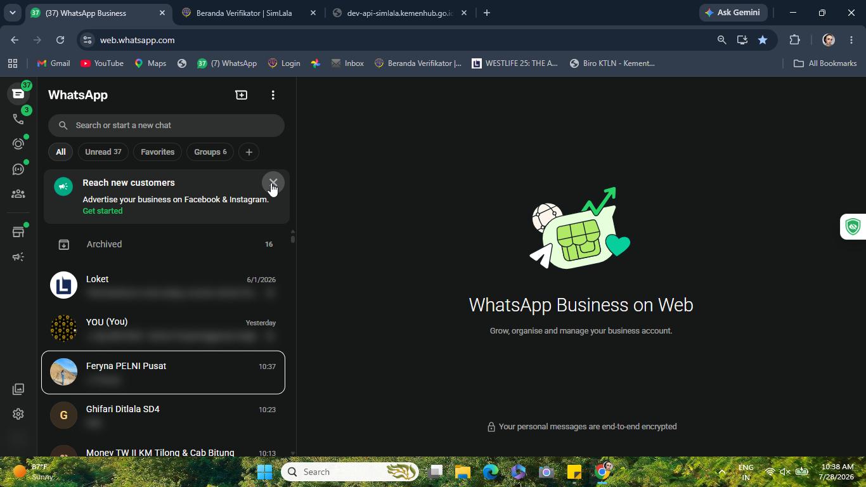Open the Chats section in WhatsApp sidebar
Image resolution: width=866 pixels, height=487 pixels.
(x=18, y=94)
